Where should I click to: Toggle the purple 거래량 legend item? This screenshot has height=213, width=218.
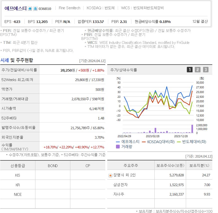[124, 147]
